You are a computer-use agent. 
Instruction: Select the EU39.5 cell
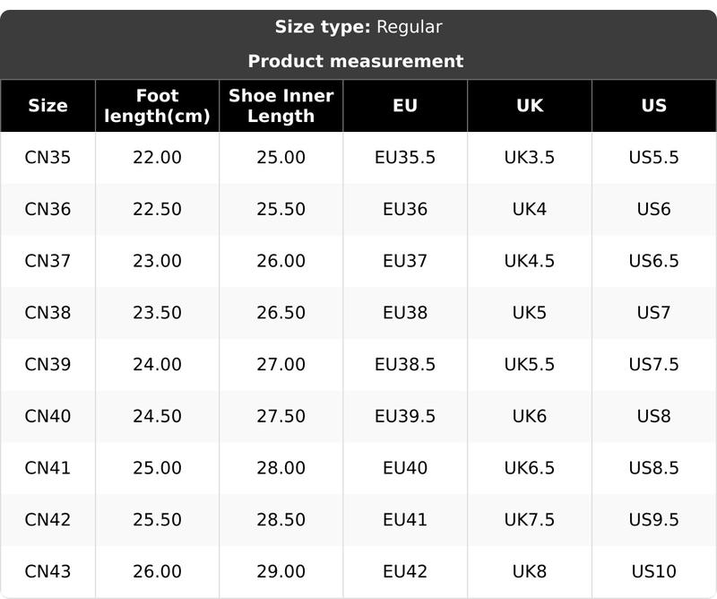click(405, 416)
